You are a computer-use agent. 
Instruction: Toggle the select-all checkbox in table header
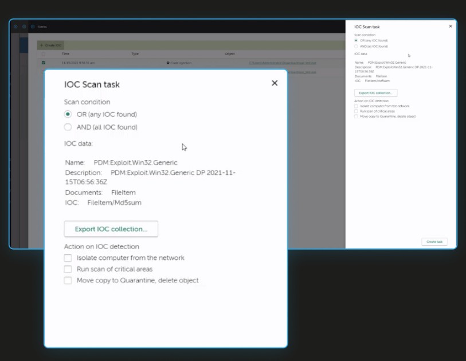point(44,54)
